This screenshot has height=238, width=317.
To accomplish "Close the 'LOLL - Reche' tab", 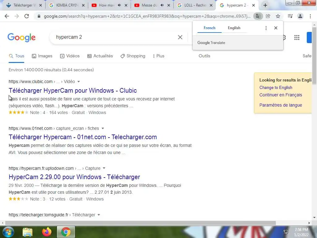I will tap(211, 5).
